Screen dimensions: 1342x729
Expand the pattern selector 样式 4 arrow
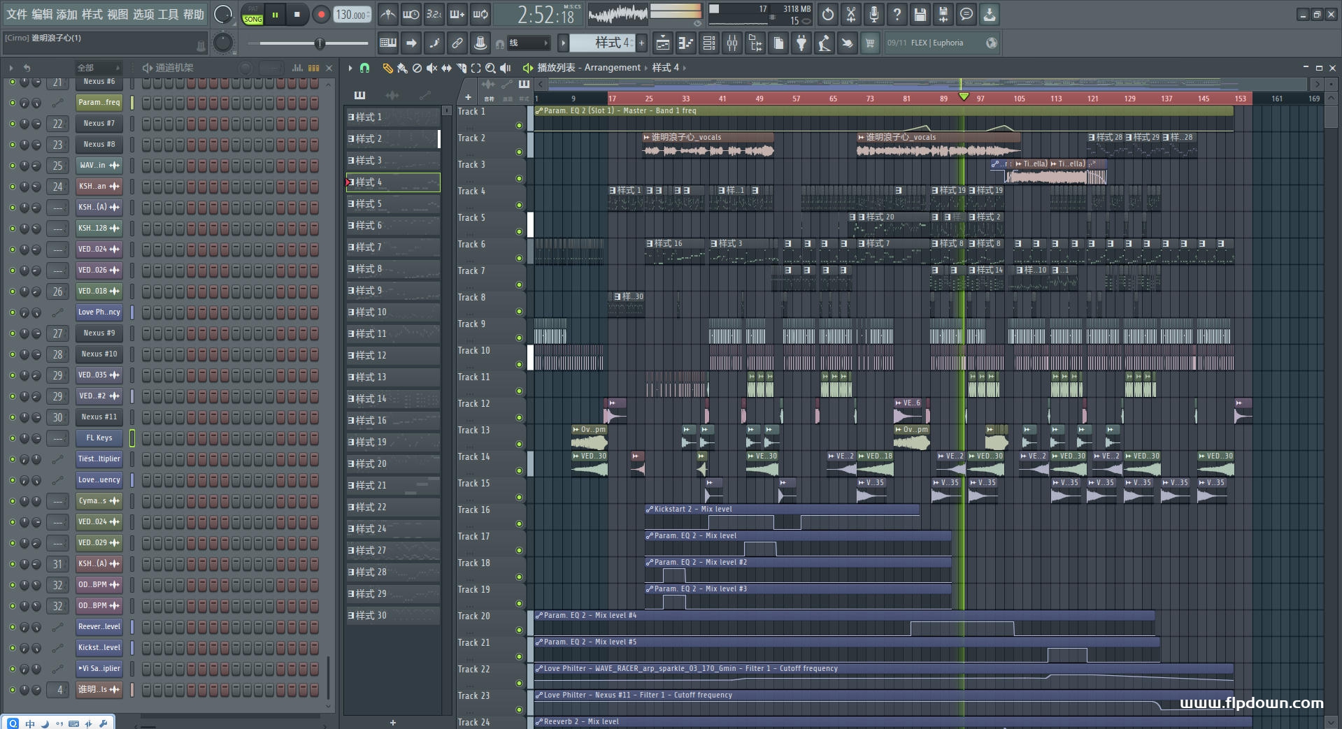tap(563, 43)
